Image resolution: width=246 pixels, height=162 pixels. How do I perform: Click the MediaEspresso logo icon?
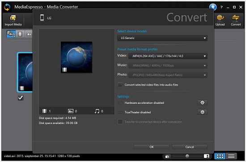(7, 7)
